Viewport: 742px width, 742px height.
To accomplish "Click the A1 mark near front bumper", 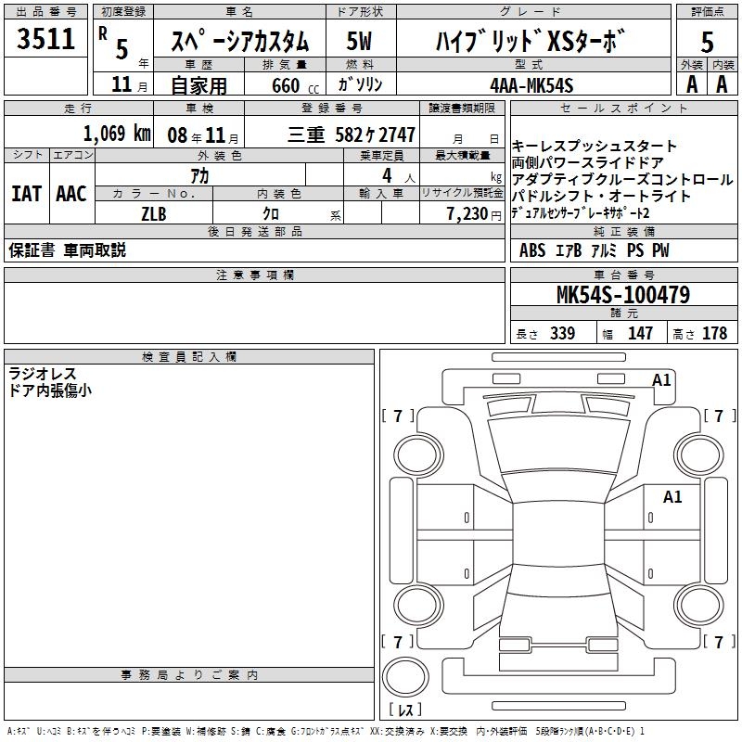I will pos(661,380).
